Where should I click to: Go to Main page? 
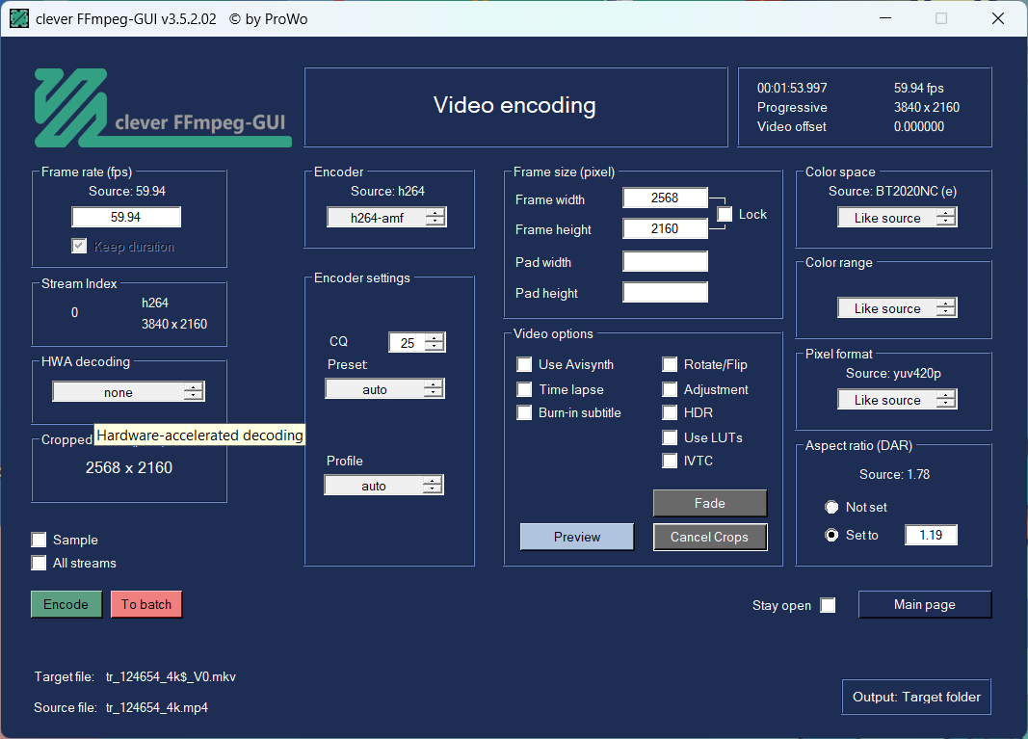(x=924, y=604)
